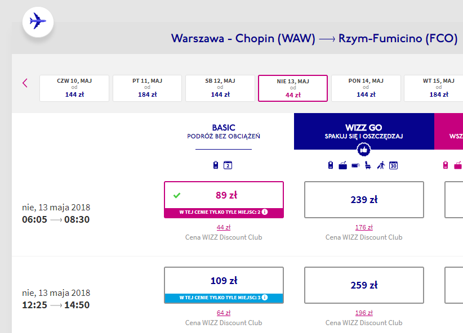The height and width of the screenshot is (333, 463).
Task: Open the info icon on the 89 zł seats notice
Action: (265, 211)
